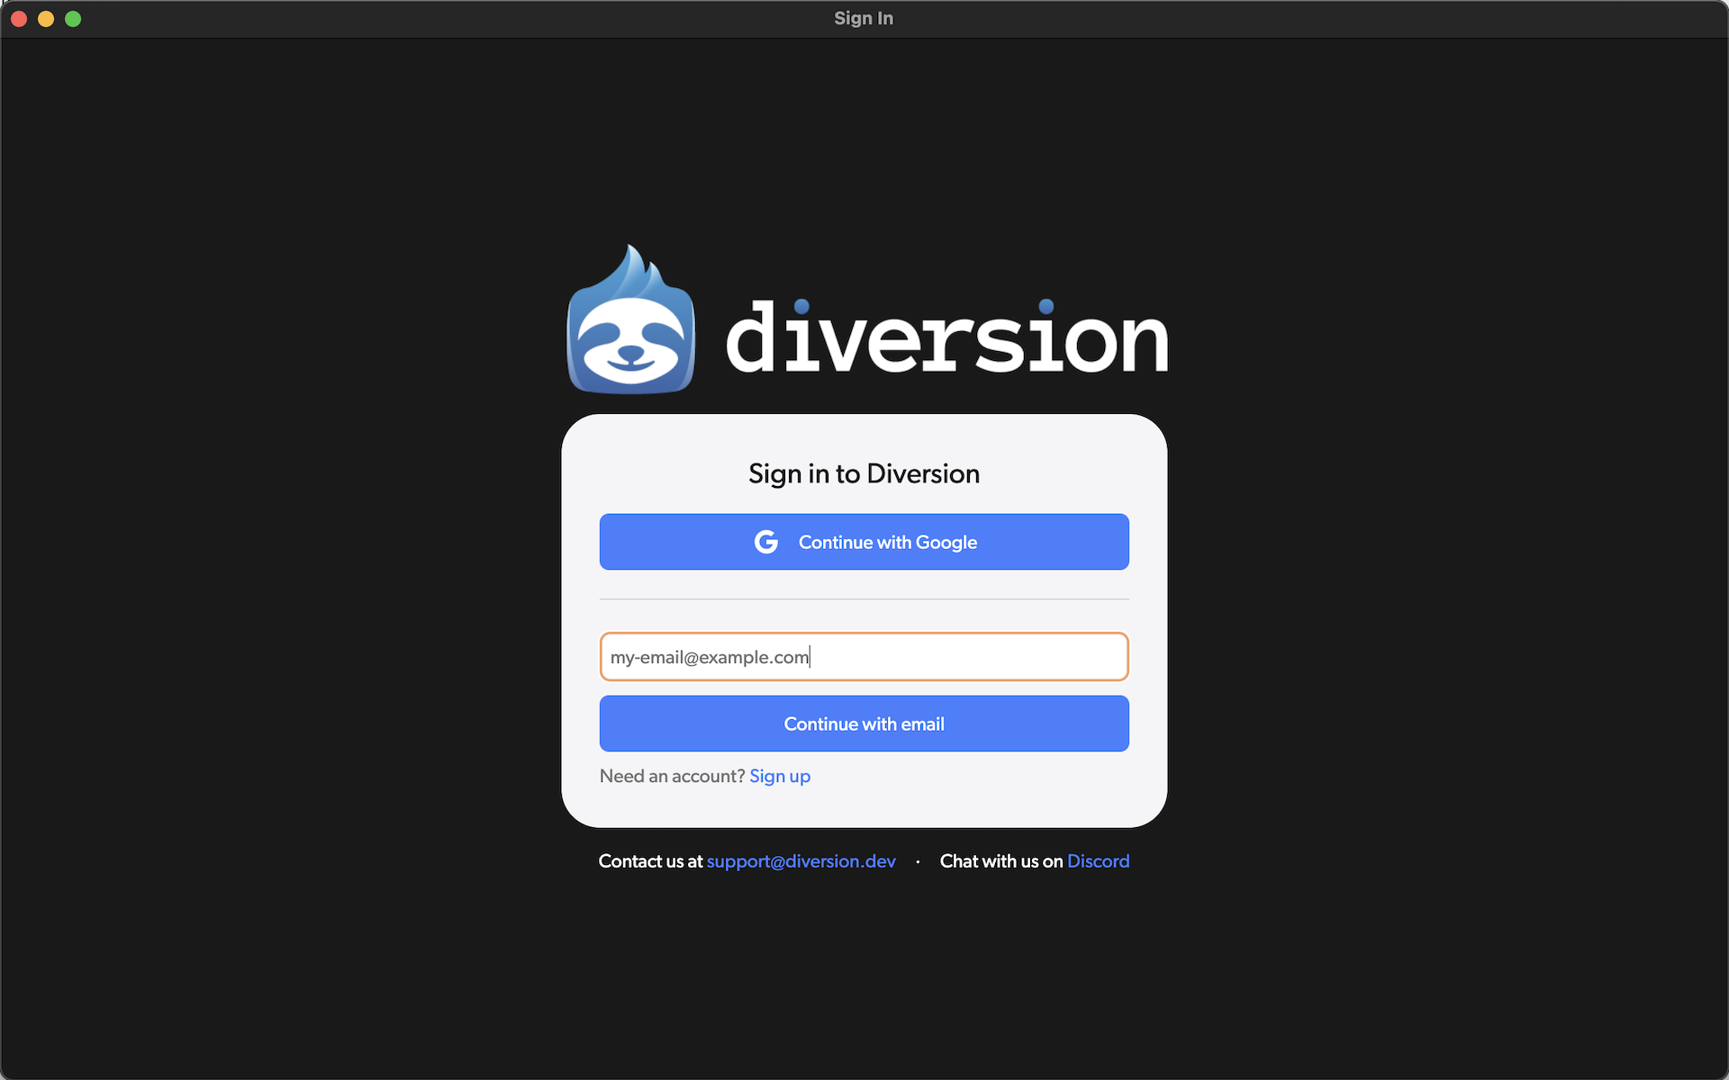
Task: Click the Diversion sloth logo icon
Action: pos(631,320)
